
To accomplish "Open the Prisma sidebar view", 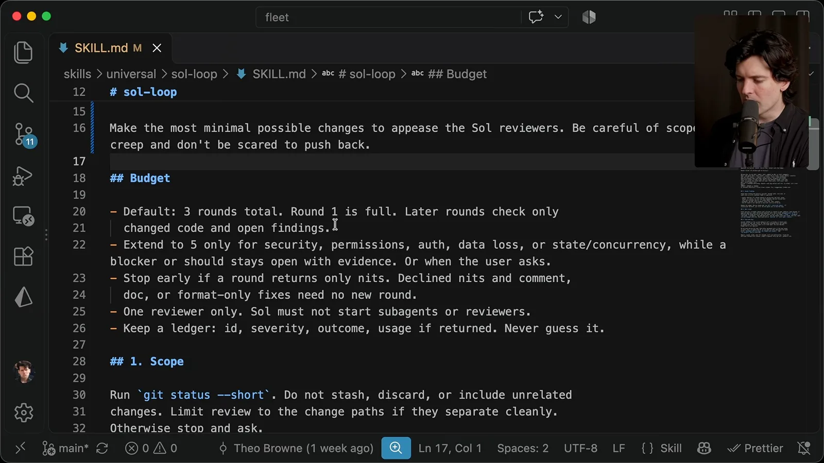I will click(23, 297).
